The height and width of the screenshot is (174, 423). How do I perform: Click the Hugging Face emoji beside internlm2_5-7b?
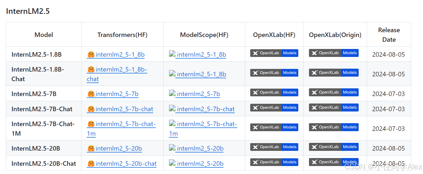(91, 94)
